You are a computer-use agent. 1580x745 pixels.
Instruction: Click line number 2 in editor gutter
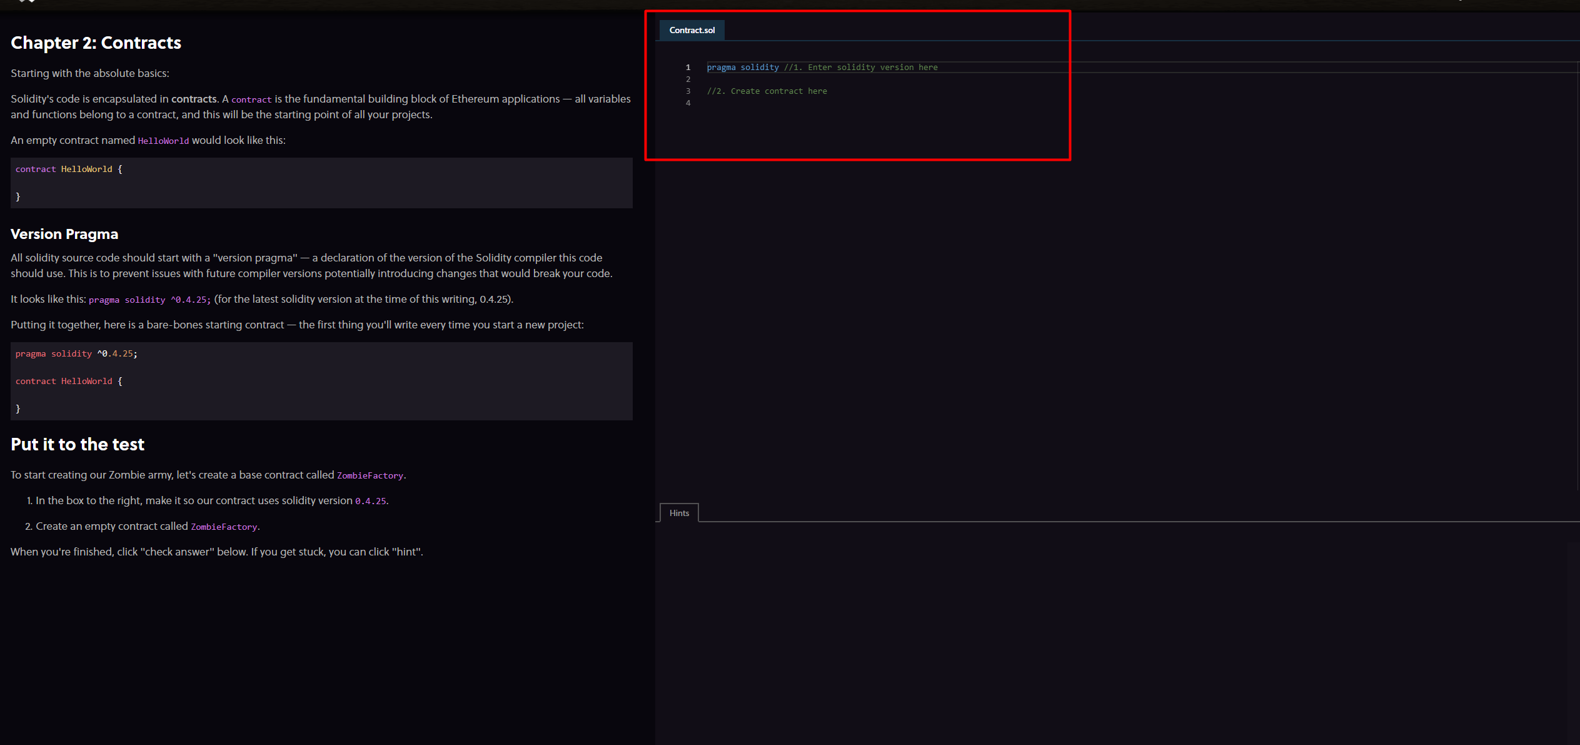click(x=688, y=79)
